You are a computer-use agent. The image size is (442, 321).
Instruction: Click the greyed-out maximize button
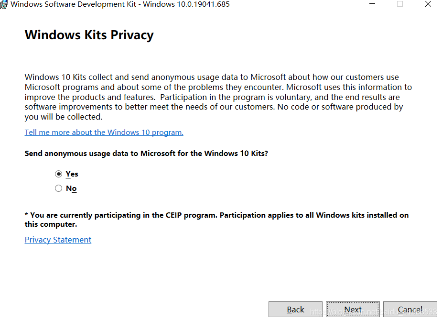pos(400,4)
